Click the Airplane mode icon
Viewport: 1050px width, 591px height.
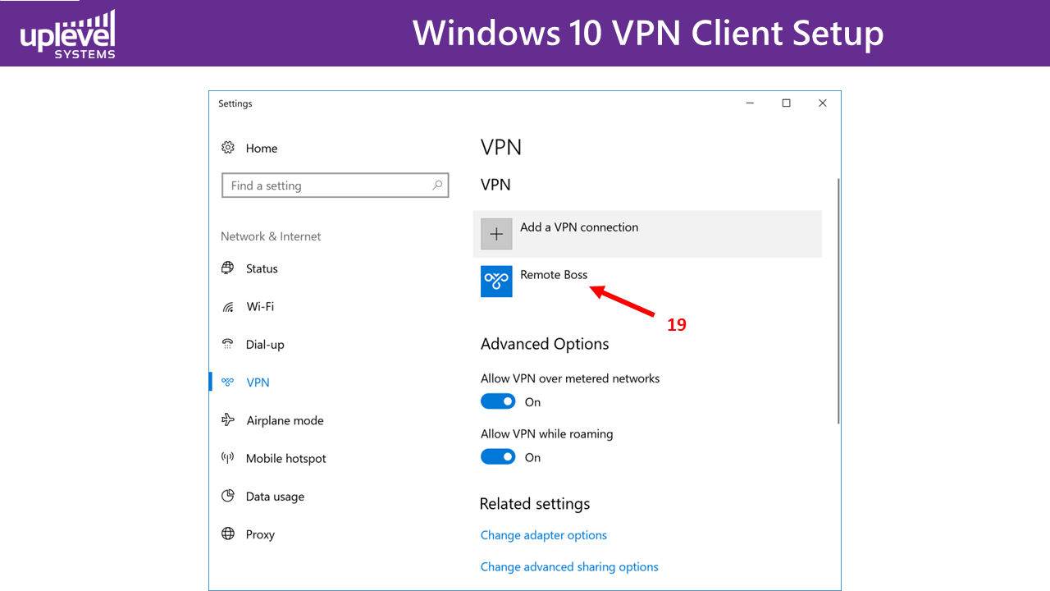[x=228, y=420]
